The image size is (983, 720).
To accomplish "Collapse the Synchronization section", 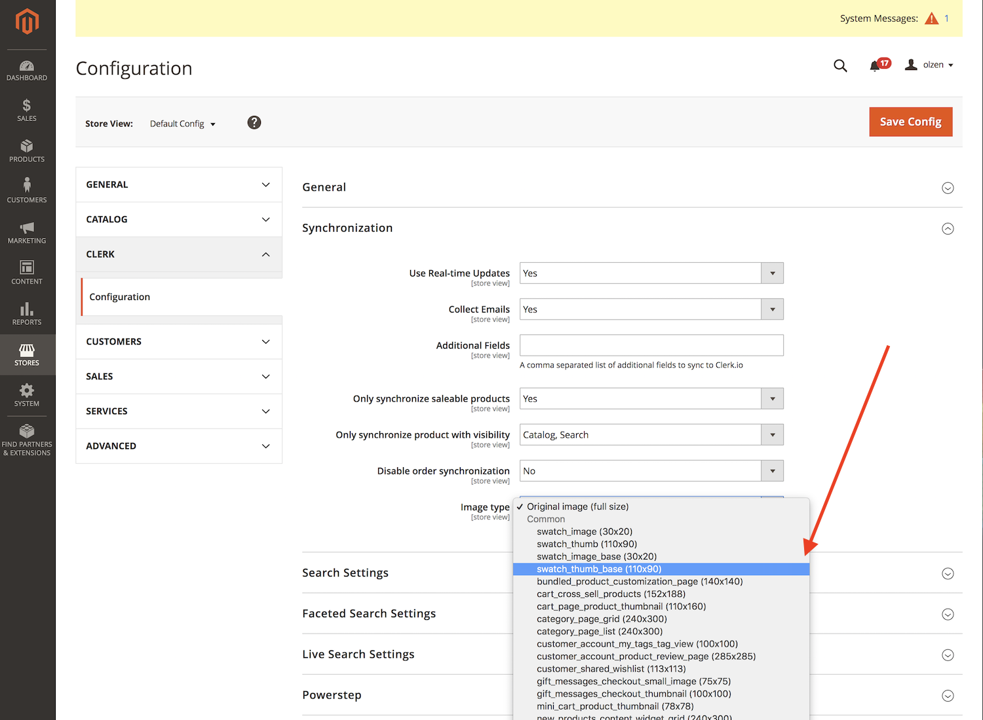I will pos(948,229).
